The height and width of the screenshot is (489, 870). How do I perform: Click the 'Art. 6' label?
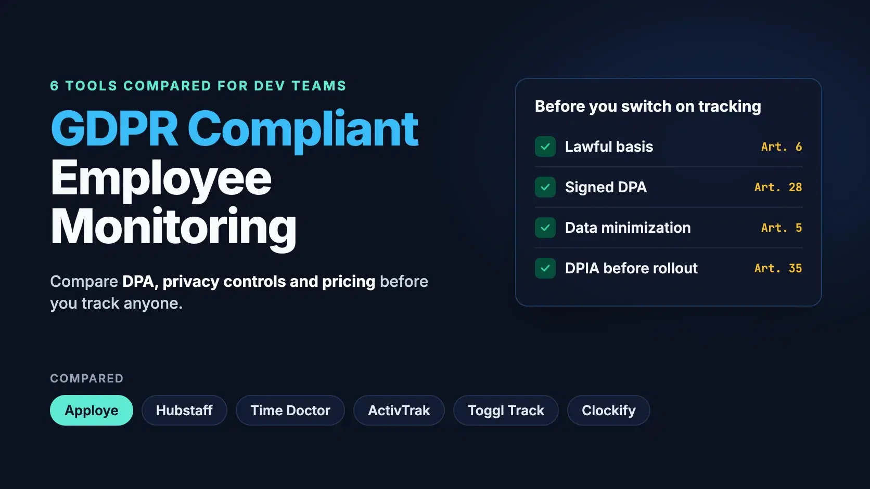[x=782, y=147]
